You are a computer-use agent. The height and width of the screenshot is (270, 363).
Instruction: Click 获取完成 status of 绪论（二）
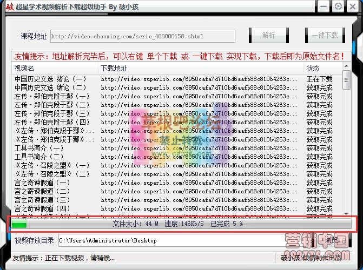320,87
